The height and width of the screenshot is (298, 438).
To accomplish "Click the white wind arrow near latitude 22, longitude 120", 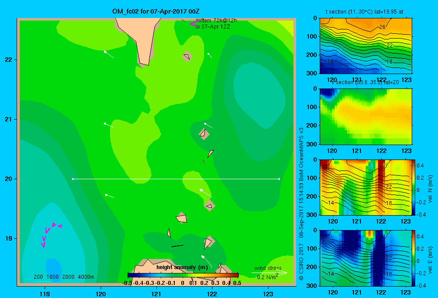I will [x=109, y=54].
